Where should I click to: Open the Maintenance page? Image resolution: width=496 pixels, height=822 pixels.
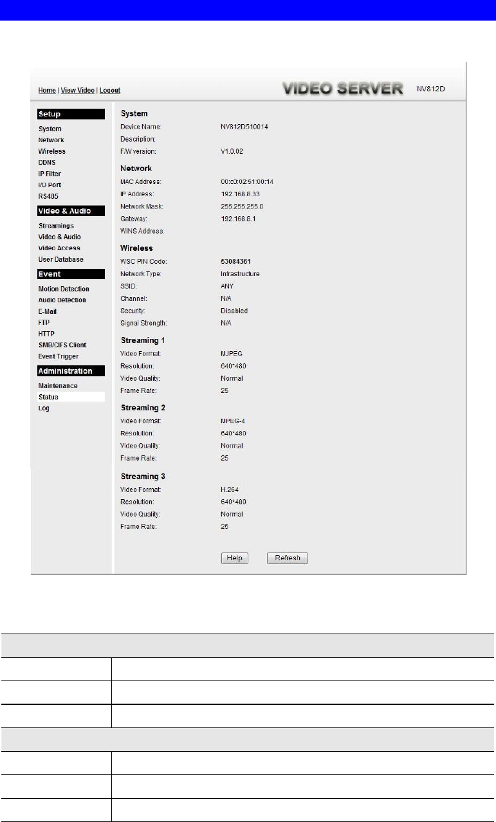[58, 386]
